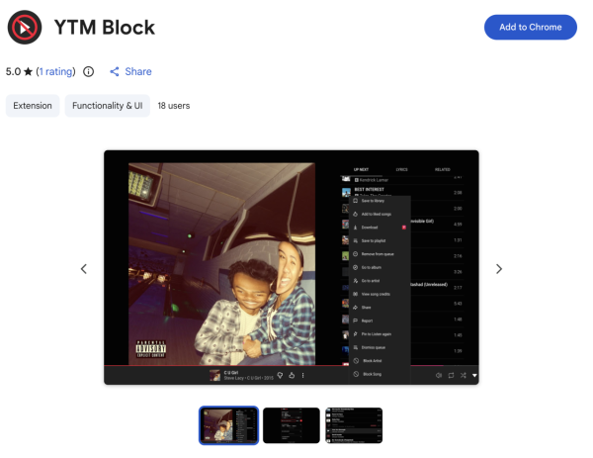Click the main screenshot album art image
Image resolution: width=593 pixels, height=458 pixels.
point(221,264)
